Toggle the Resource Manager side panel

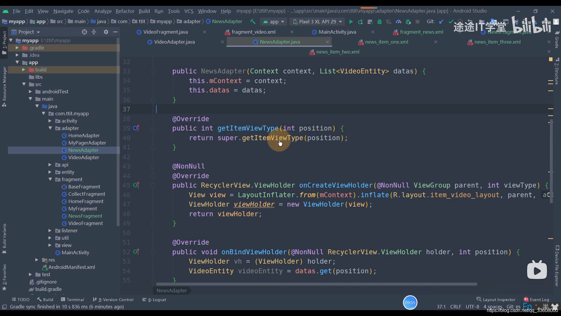tap(4, 87)
